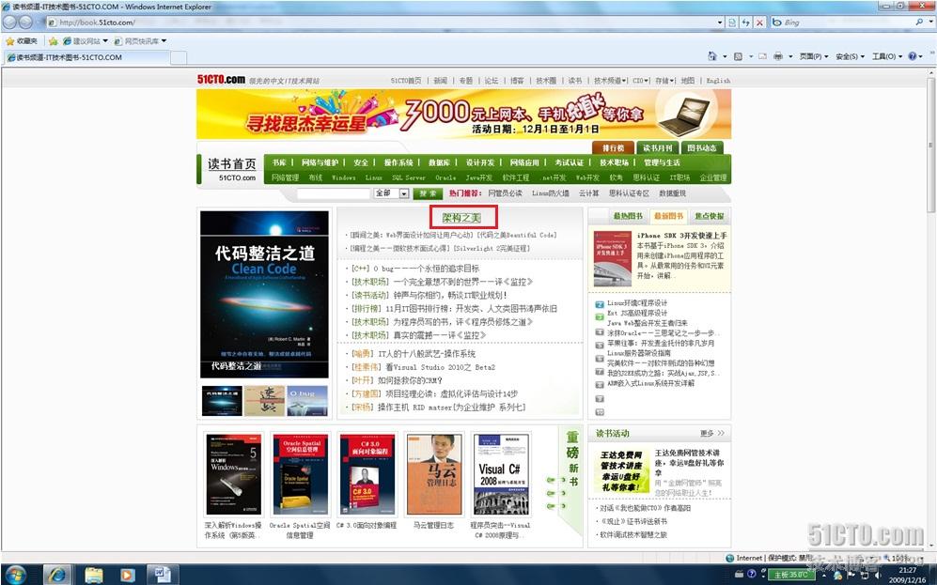Open the Visual C# 2008 book cover

(501, 474)
